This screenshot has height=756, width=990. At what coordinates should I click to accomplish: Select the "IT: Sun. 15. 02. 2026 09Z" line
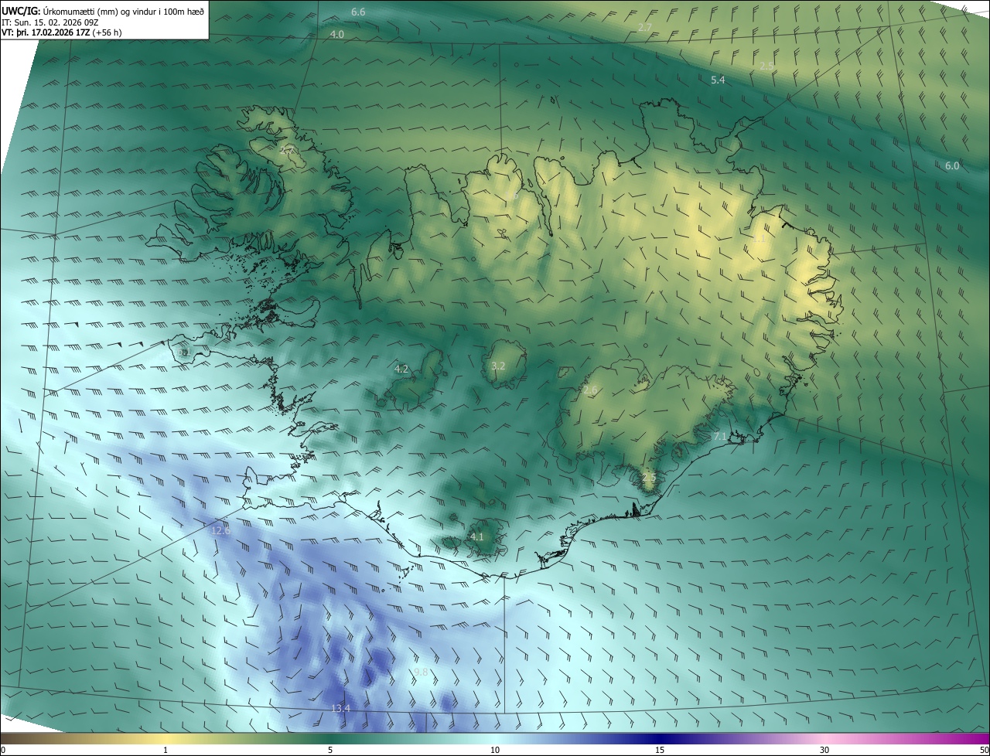tap(49, 22)
